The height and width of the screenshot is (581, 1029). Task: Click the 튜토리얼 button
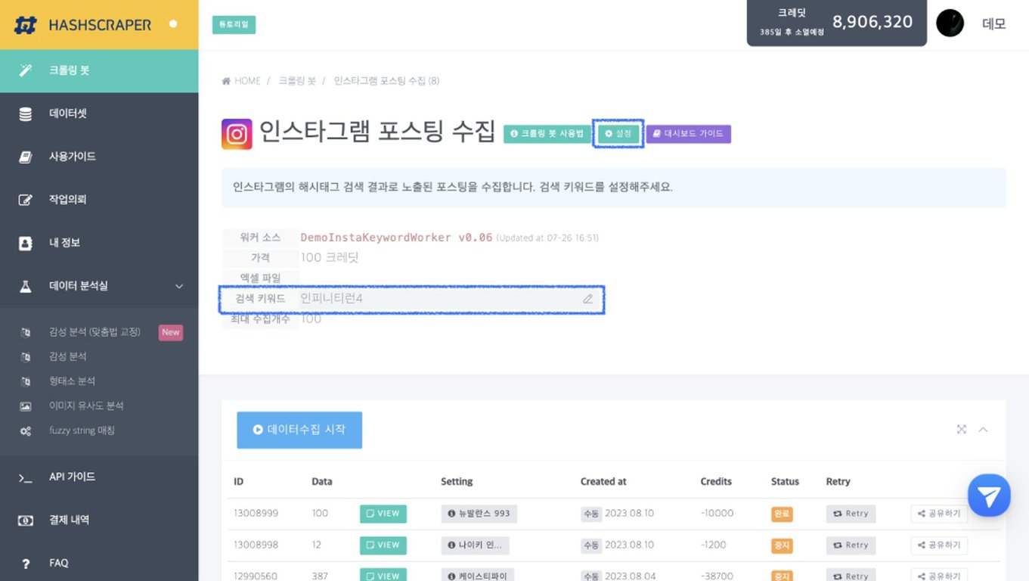[x=234, y=24]
